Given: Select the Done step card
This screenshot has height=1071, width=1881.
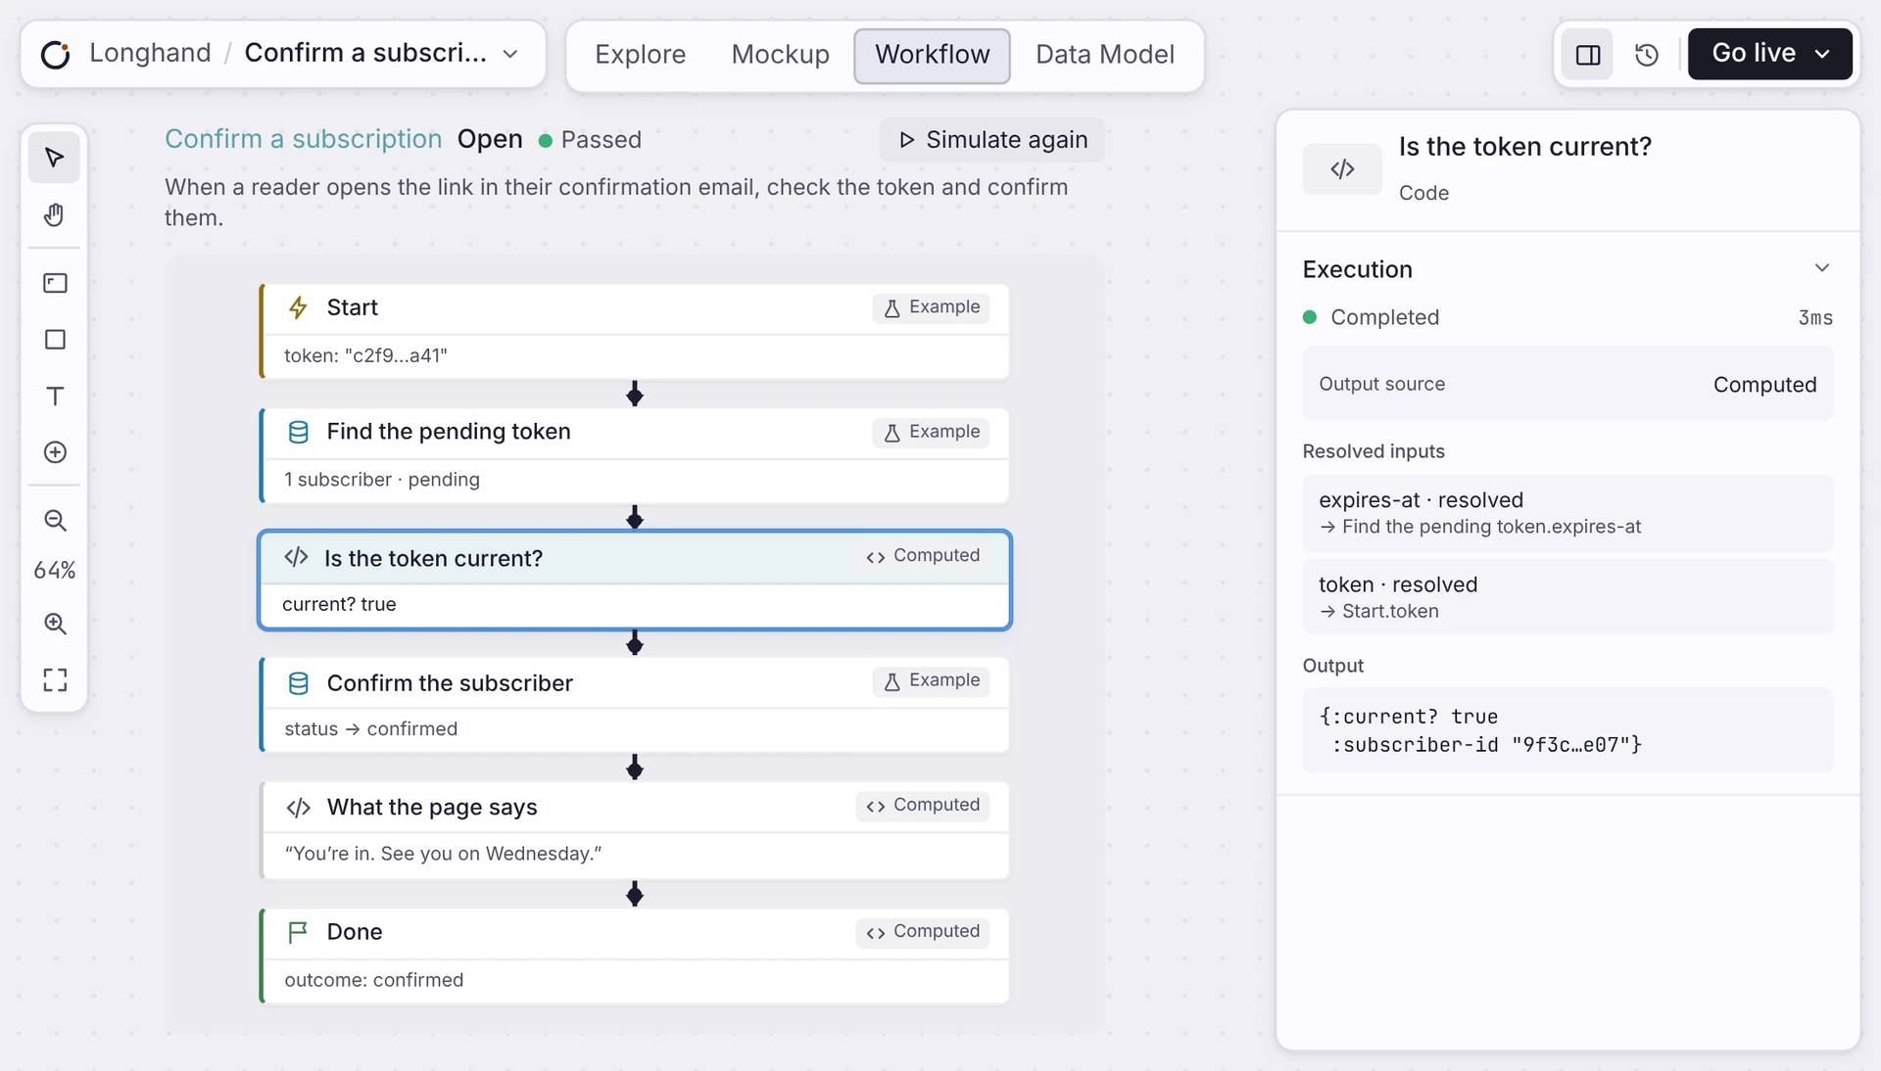Looking at the screenshot, I should click(635, 955).
